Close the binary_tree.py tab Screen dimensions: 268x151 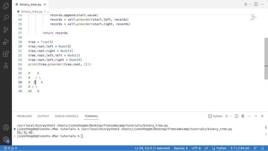[x=45, y=5]
